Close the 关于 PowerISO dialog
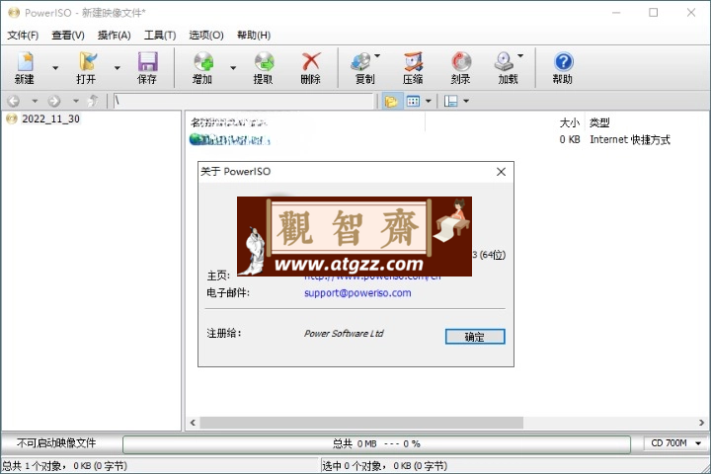The width and height of the screenshot is (711, 474). tap(501, 172)
